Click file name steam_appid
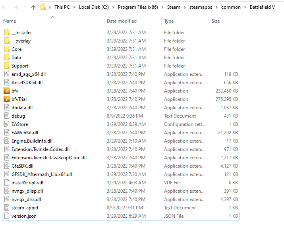Screen dimensions: 284x234 pyautogui.click(x=25, y=208)
